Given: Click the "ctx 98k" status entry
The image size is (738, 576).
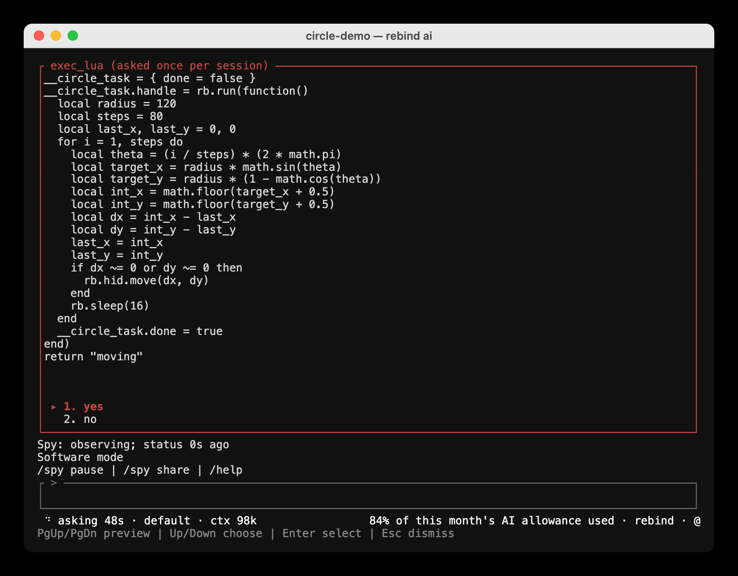Looking at the screenshot, I should click(234, 521).
